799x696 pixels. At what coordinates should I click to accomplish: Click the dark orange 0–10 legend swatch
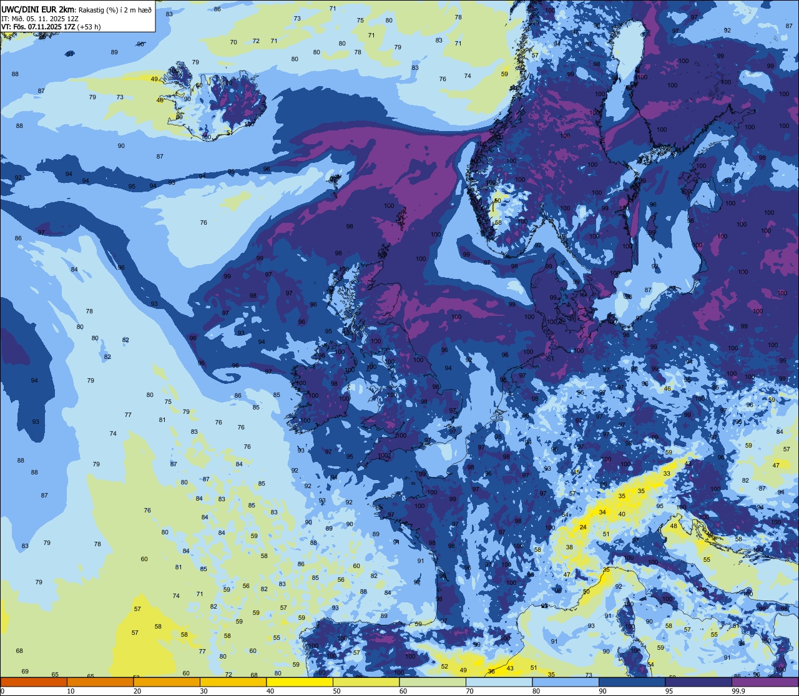tap(34, 682)
